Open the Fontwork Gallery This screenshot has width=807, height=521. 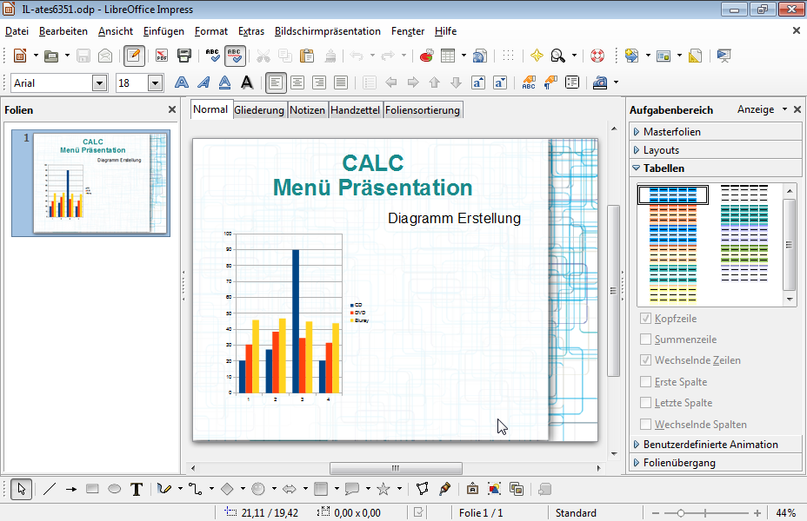(x=472, y=489)
